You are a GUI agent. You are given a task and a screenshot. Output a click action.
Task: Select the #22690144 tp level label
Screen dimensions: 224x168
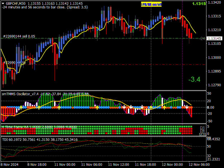(x=14, y=63)
